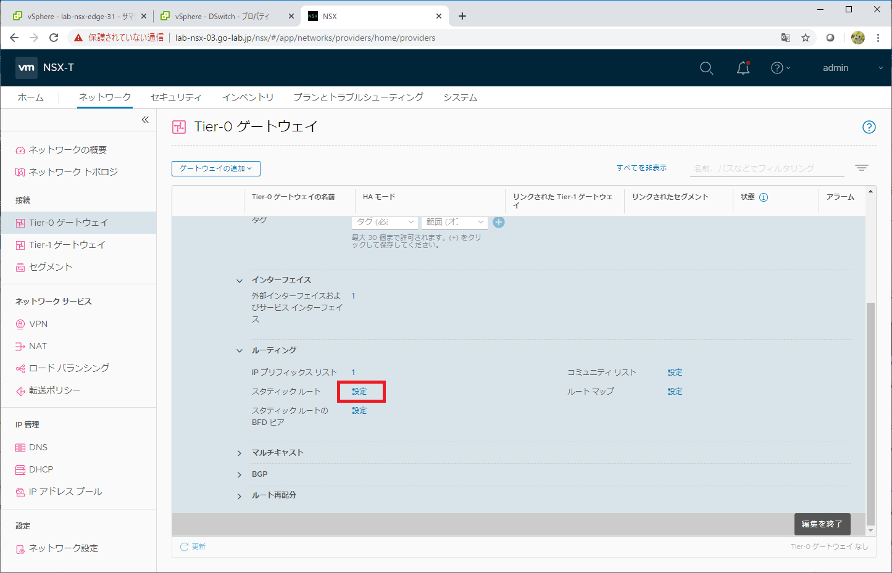Viewport: 892px width, 573px height.
Task: Click the browser profile avatar icon
Action: coord(857,38)
